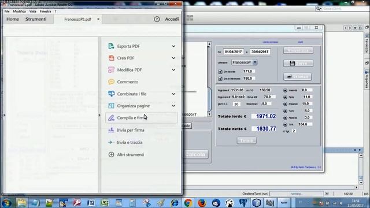Open the Vista menu

(x=33, y=12)
